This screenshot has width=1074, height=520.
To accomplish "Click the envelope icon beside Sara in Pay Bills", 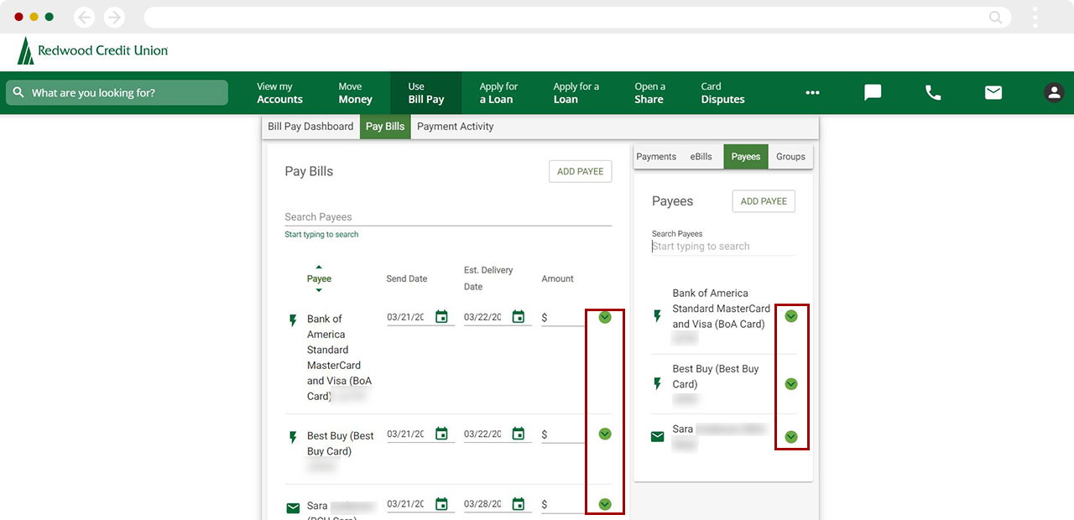I will (x=293, y=508).
